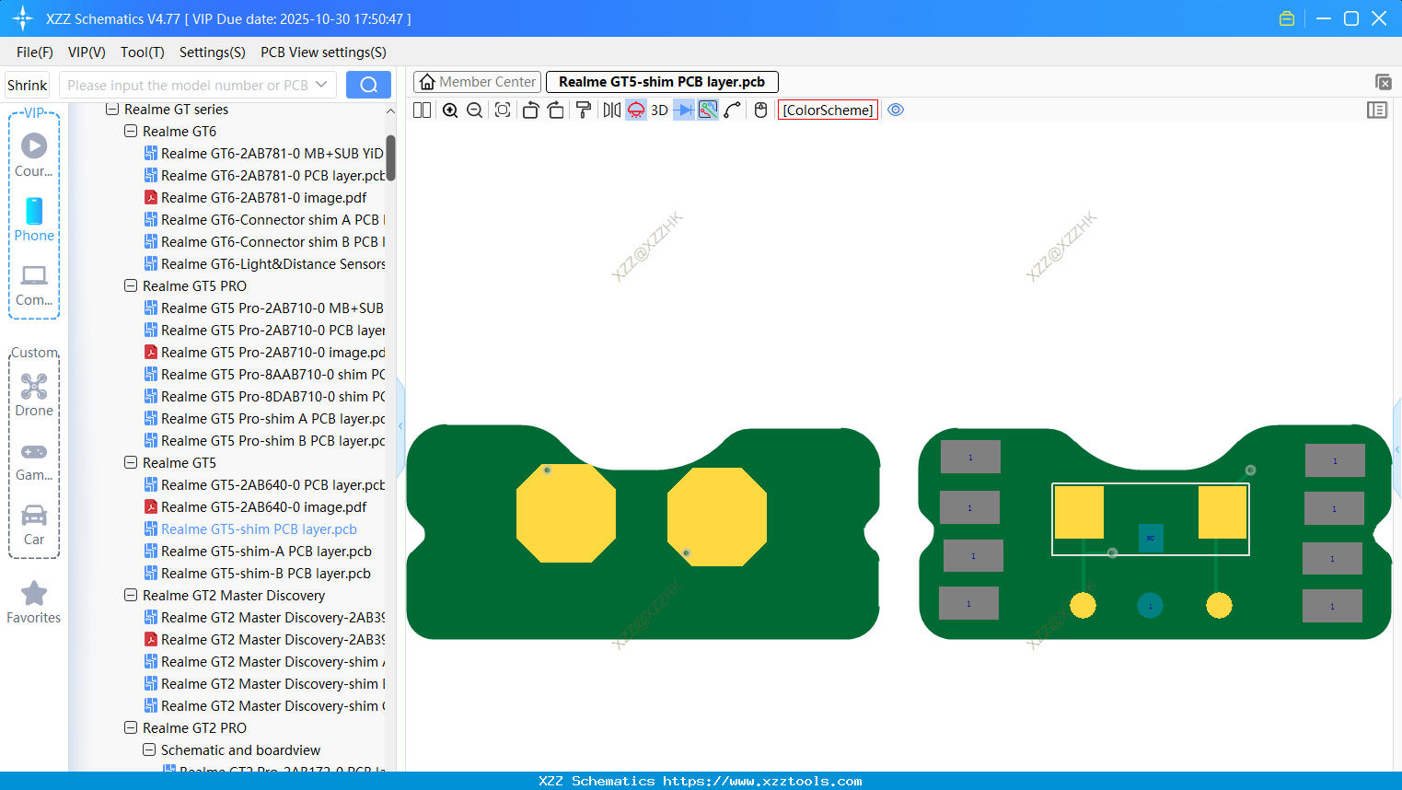Open Realme GT6-Light&Distance Sensors file
1402x790 pixels.
pos(265,264)
